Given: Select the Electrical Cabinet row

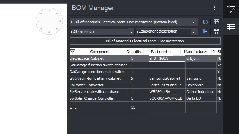Looking at the screenshot, I should coord(145,58).
